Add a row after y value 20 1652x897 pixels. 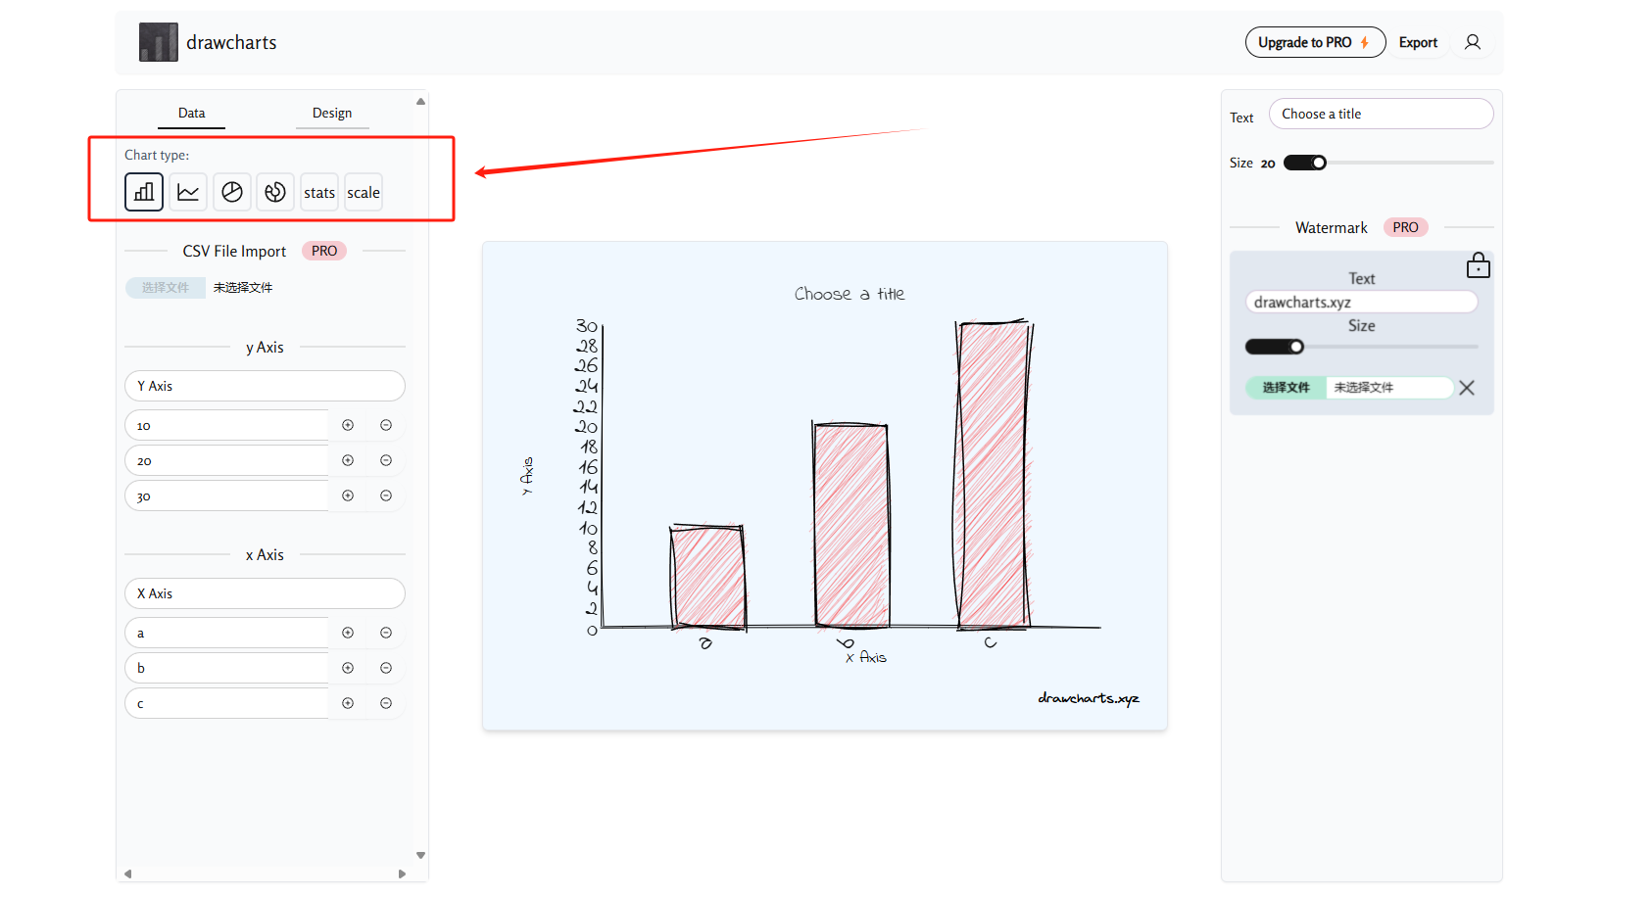(348, 460)
